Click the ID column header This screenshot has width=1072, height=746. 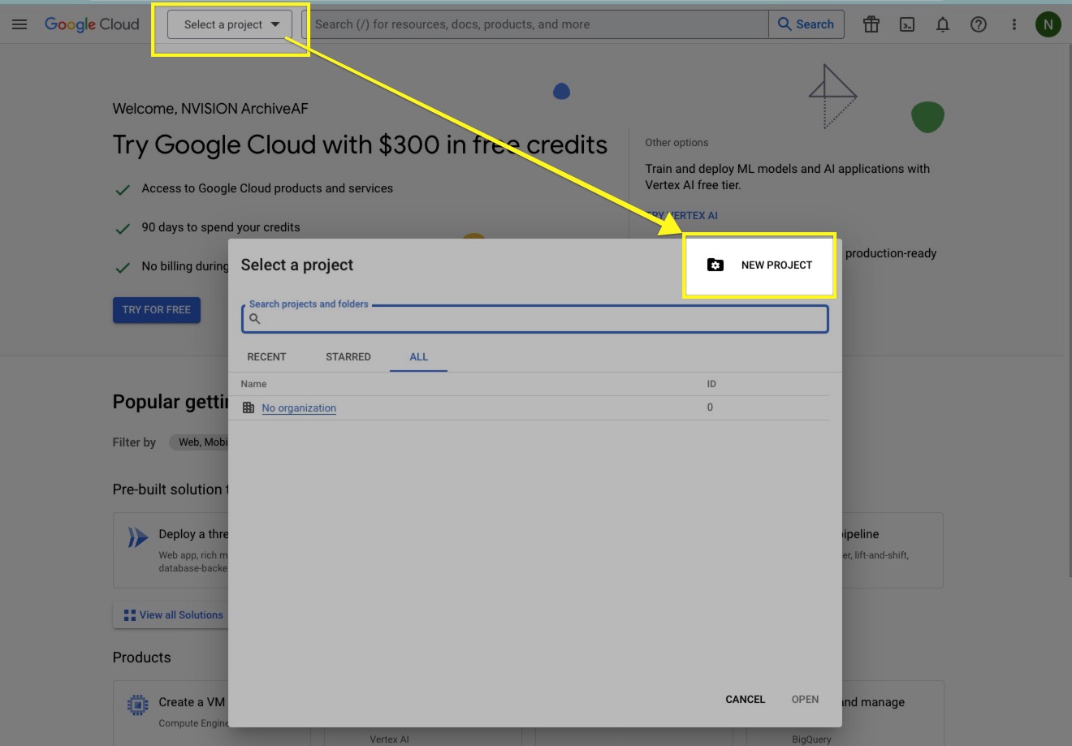tap(711, 384)
